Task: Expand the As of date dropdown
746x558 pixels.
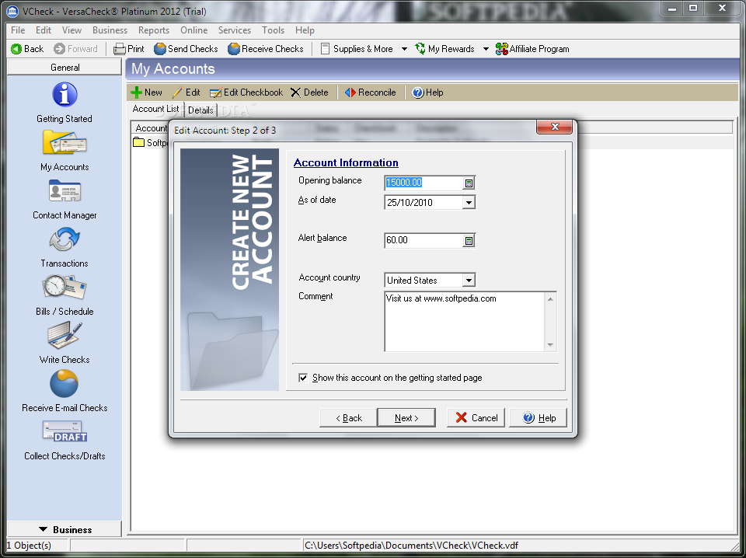Action: (469, 203)
